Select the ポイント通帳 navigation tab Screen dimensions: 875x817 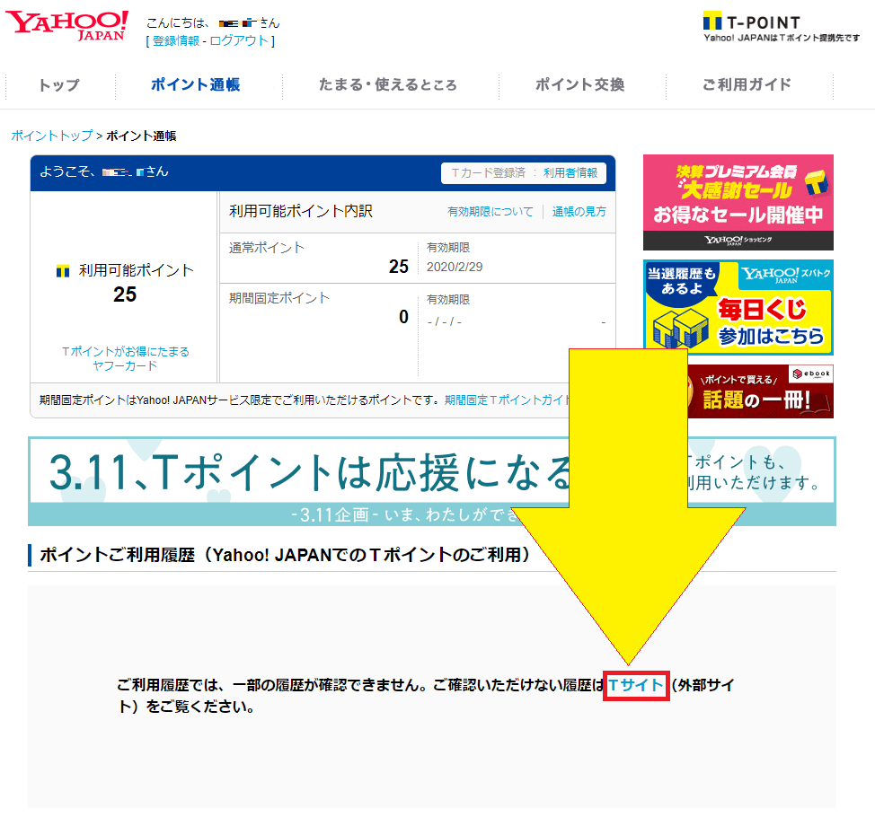196,85
